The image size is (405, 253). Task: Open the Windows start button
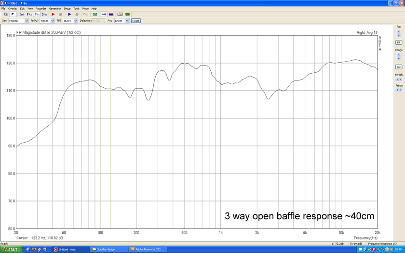click(x=12, y=250)
